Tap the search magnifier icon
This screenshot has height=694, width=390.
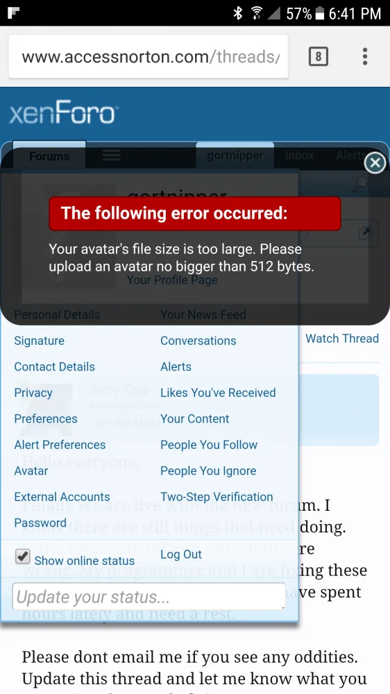point(362,183)
